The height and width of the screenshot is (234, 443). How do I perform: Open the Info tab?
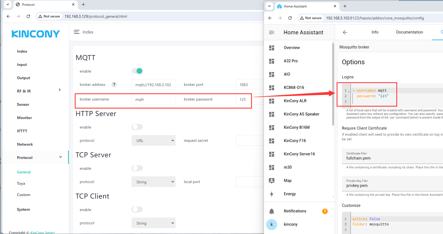375,32
